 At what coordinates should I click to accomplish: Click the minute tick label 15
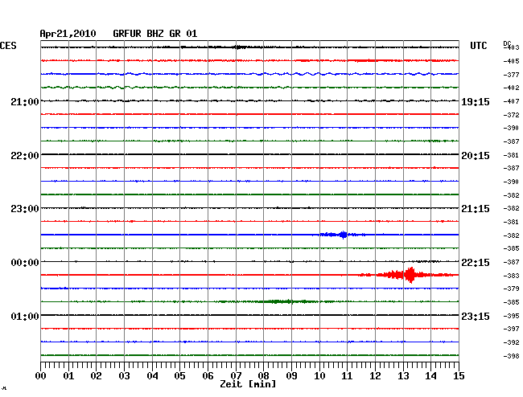[459, 375]
